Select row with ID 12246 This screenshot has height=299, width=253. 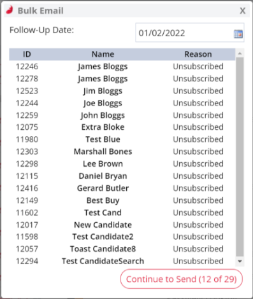tap(122, 66)
